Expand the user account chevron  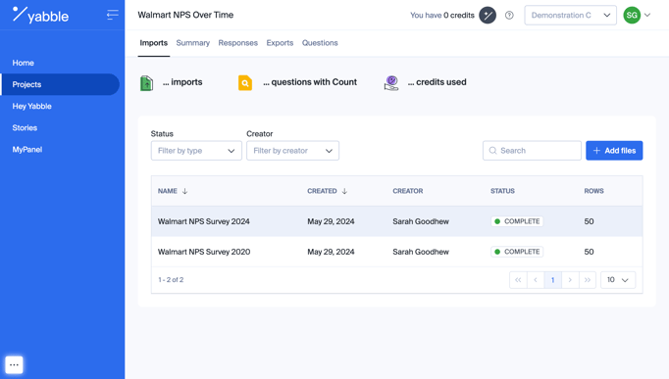pyautogui.click(x=647, y=16)
